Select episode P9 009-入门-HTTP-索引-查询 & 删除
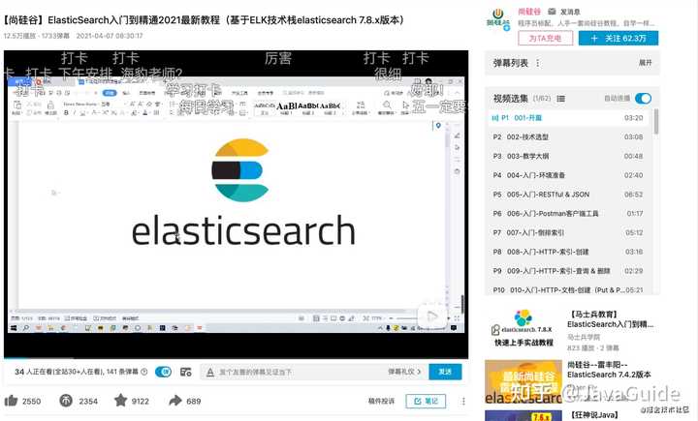698x421 pixels. pyautogui.click(x=567, y=271)
